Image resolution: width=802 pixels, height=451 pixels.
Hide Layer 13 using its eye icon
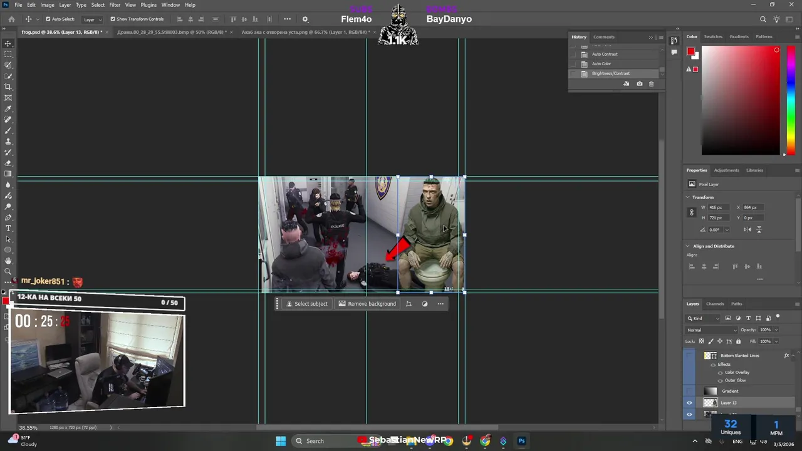pyautogui.click(x=690, y=403)
